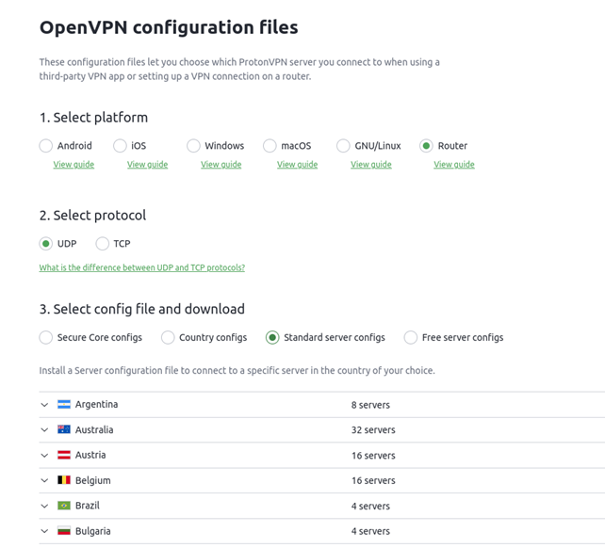
Task: Choose Windows as the platform
Action: click(193, 146)
